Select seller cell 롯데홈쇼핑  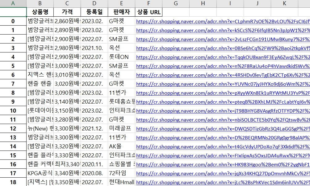(121, 101)
